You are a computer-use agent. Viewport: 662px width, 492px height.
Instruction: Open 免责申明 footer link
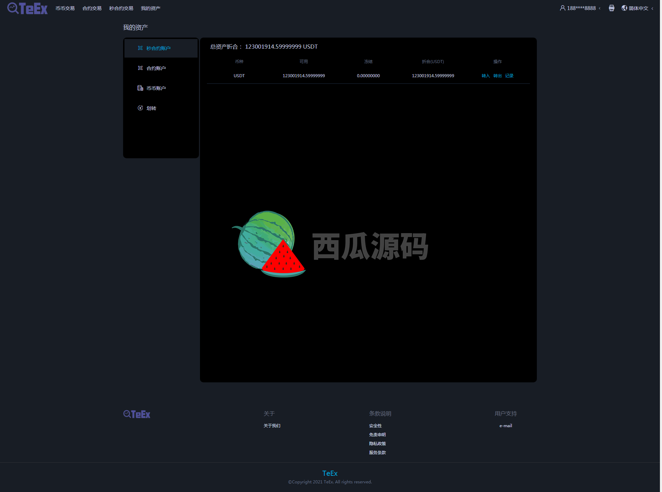[378, 435]
